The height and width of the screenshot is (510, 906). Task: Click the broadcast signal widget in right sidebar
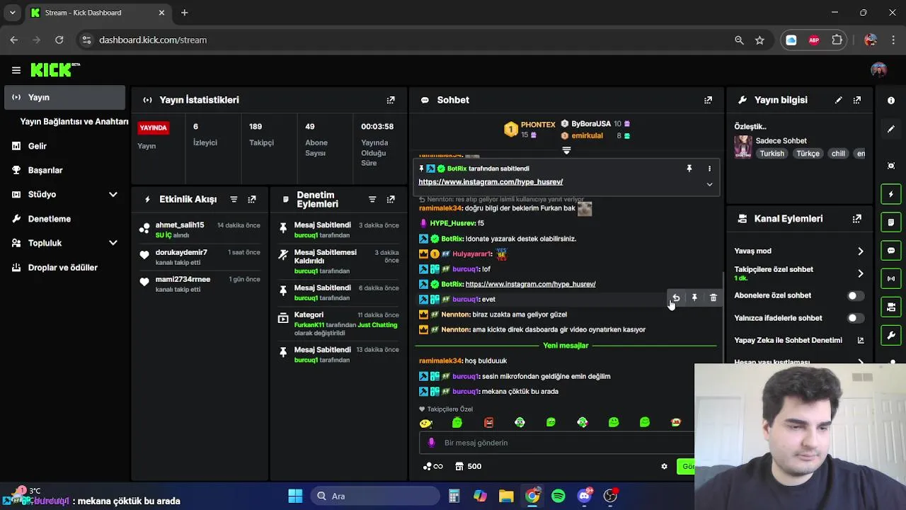(x=891, y=278)
